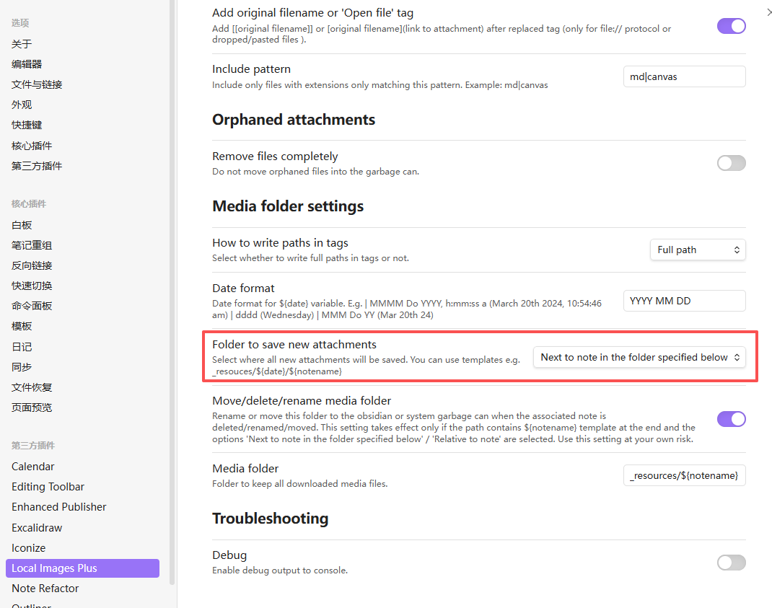Enable the 'Remove files completely' switch
The height and width of the screenshot is (608, 772).
[731, 163]
